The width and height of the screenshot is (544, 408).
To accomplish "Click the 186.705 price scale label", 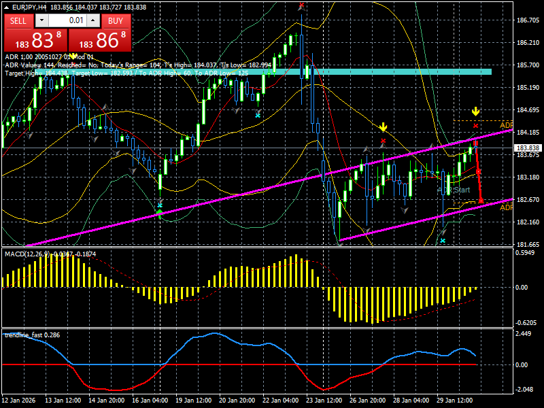I will (528, 20).
